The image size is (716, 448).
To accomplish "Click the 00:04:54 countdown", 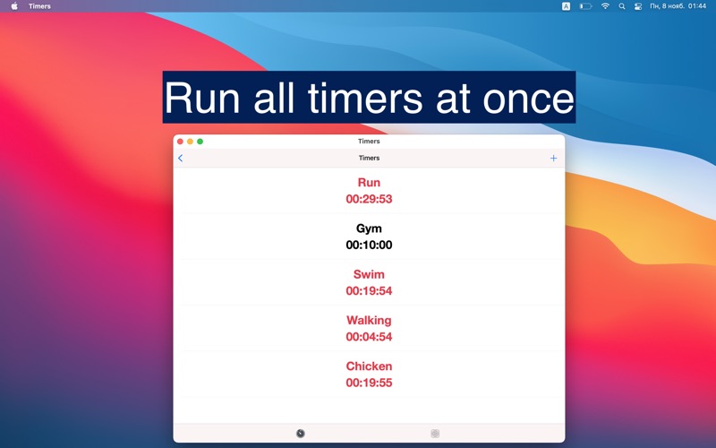I will (369, 337).
